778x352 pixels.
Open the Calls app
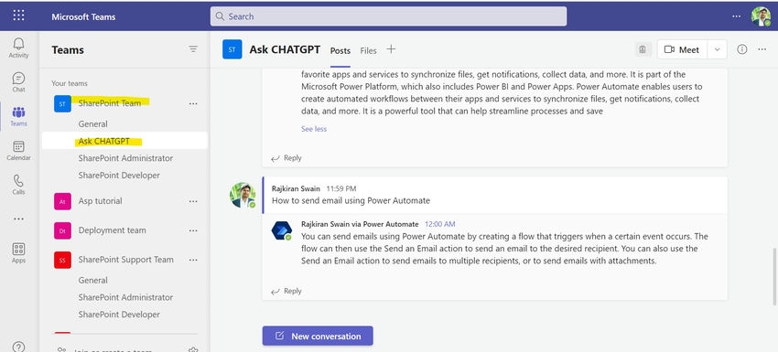tap(18, 185)
